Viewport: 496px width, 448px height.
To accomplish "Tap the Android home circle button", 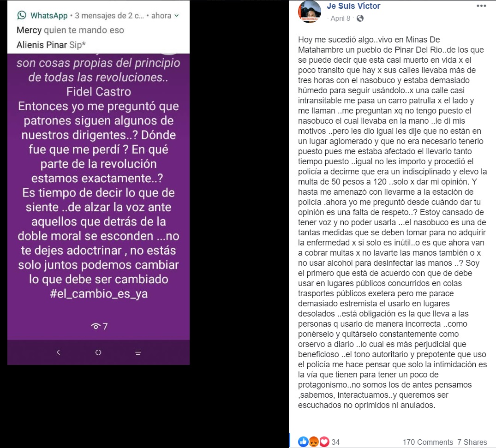I will click(98, 352).
